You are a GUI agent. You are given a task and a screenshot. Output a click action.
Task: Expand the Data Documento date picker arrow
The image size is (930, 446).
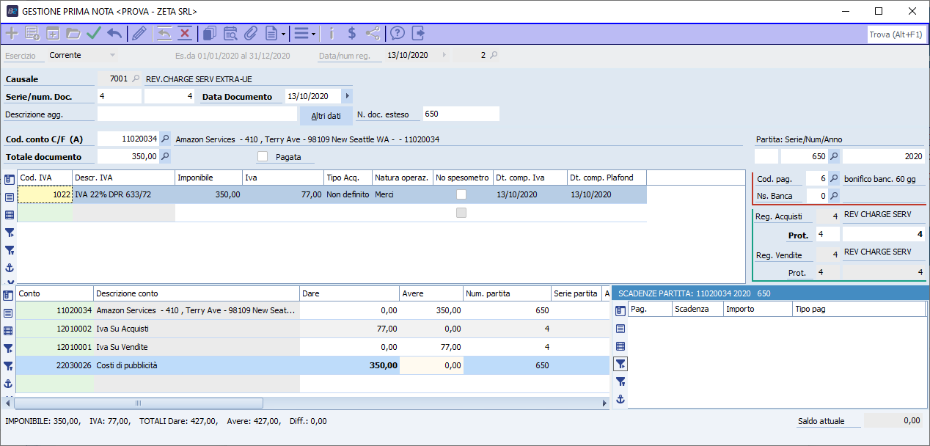pyautogui.click(x=348, y=96)
